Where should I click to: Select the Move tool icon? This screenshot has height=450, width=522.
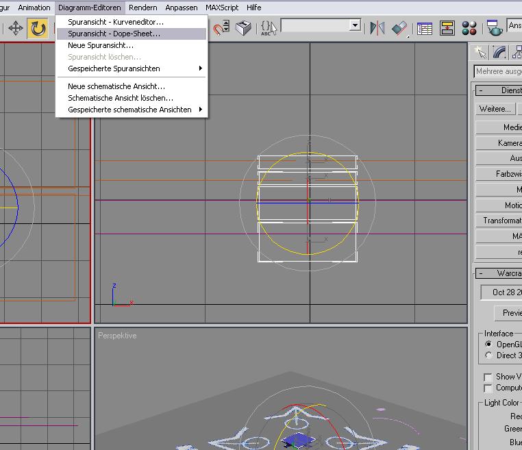[x=15, y=28]
